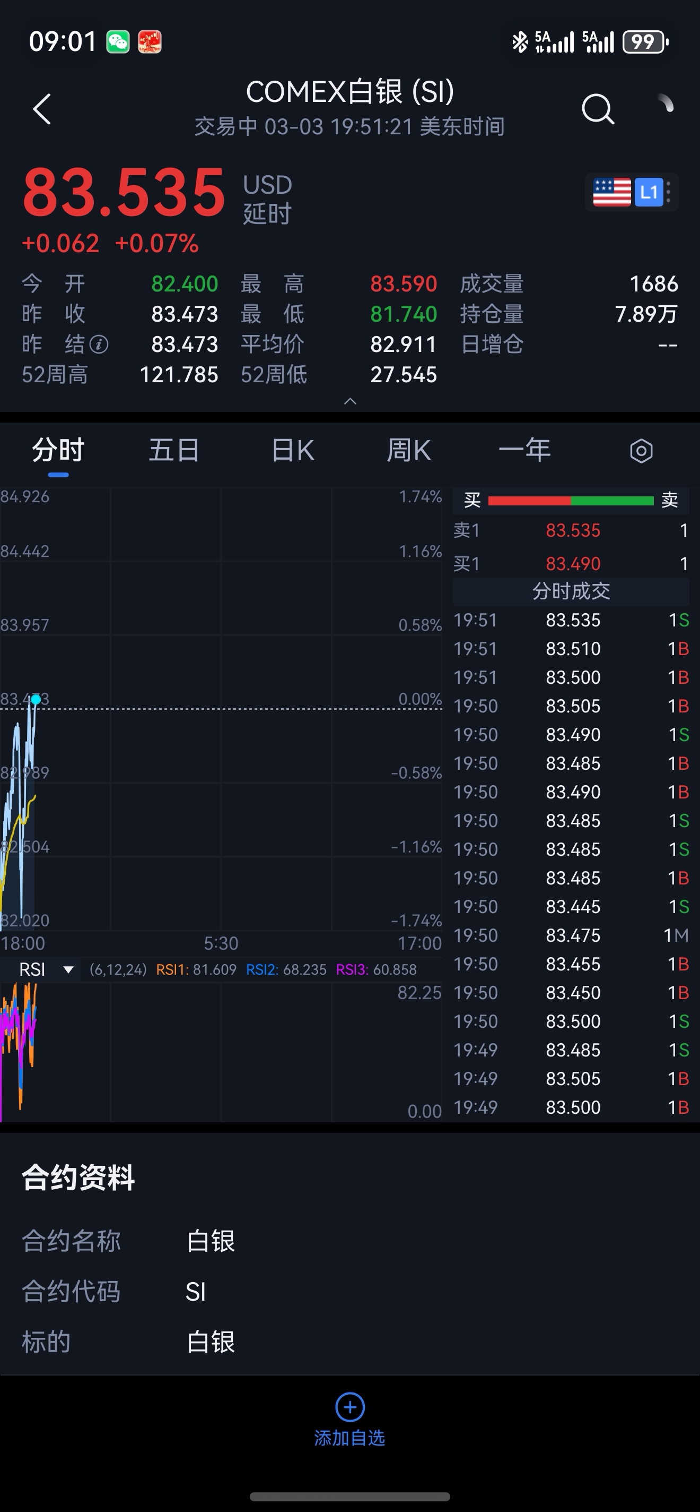The width and height of the screenshot is (700, 1512).
Task: Tap trade row 83.510 at 19:51
Action: 571,649
